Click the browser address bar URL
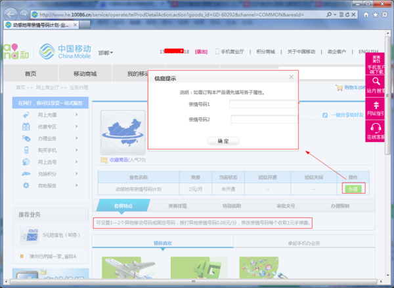Screen dimensions: 394x288 [171, 15]
